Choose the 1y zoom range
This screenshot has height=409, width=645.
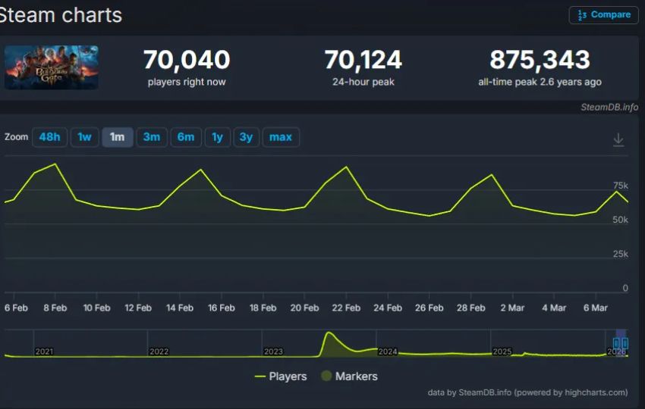click(217, 137)
